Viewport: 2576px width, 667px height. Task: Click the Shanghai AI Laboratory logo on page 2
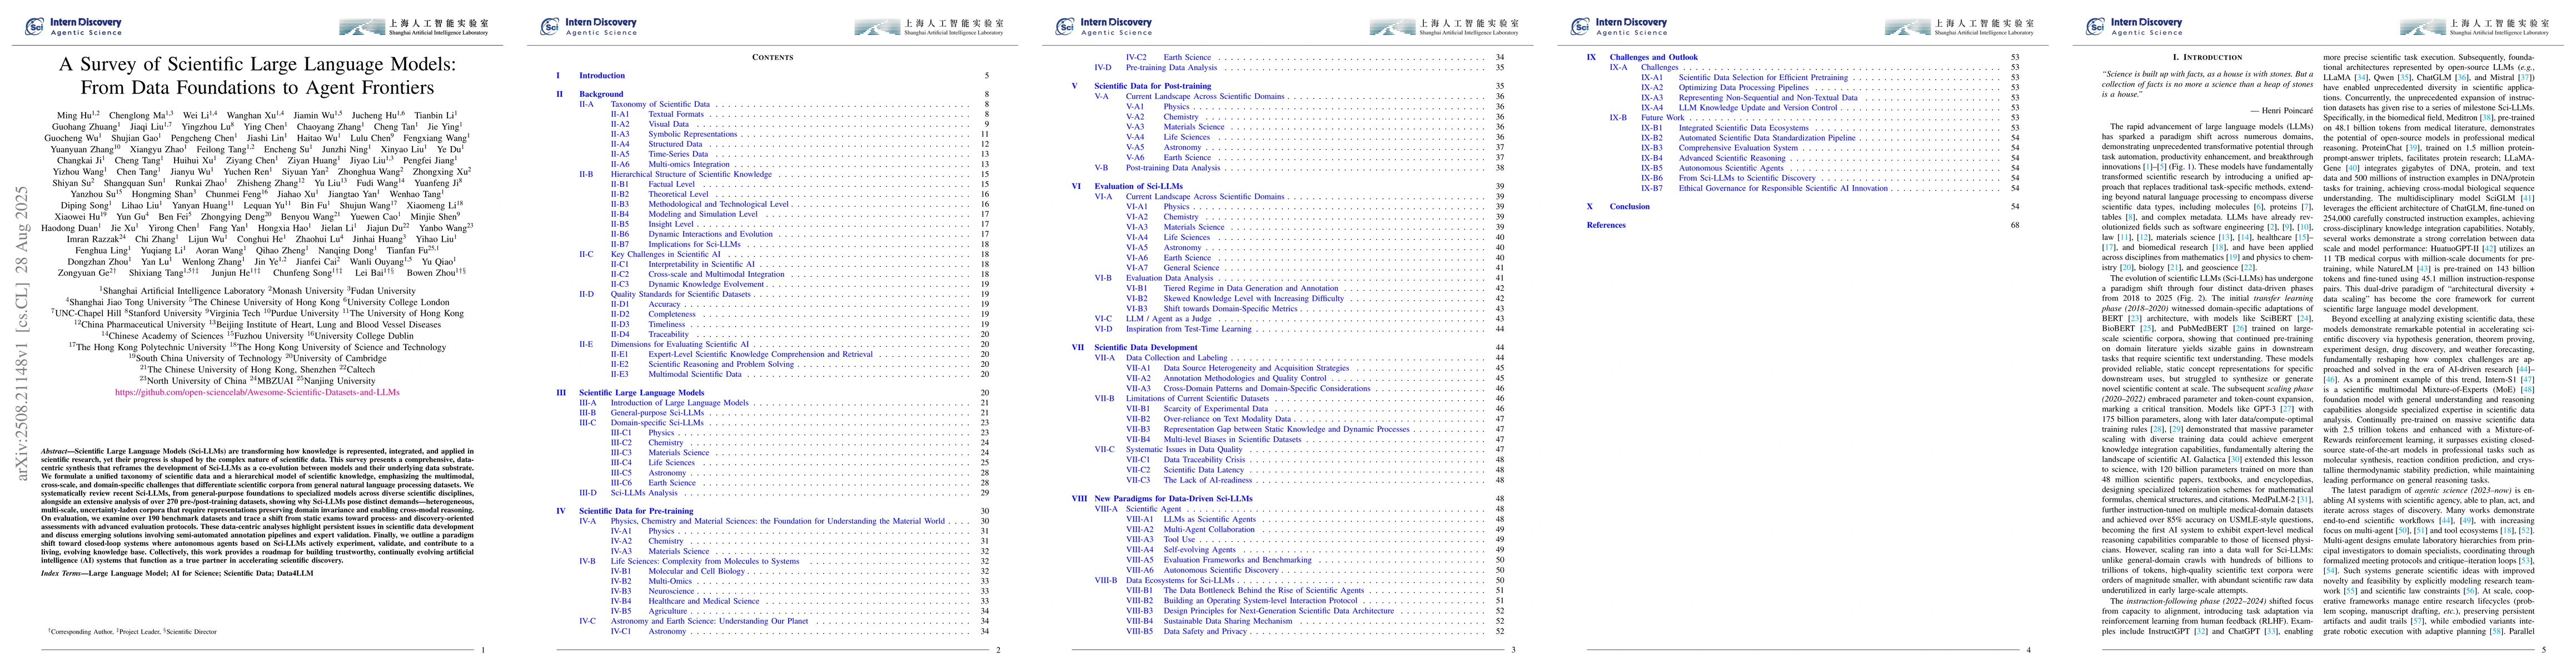tap(929, 26)
